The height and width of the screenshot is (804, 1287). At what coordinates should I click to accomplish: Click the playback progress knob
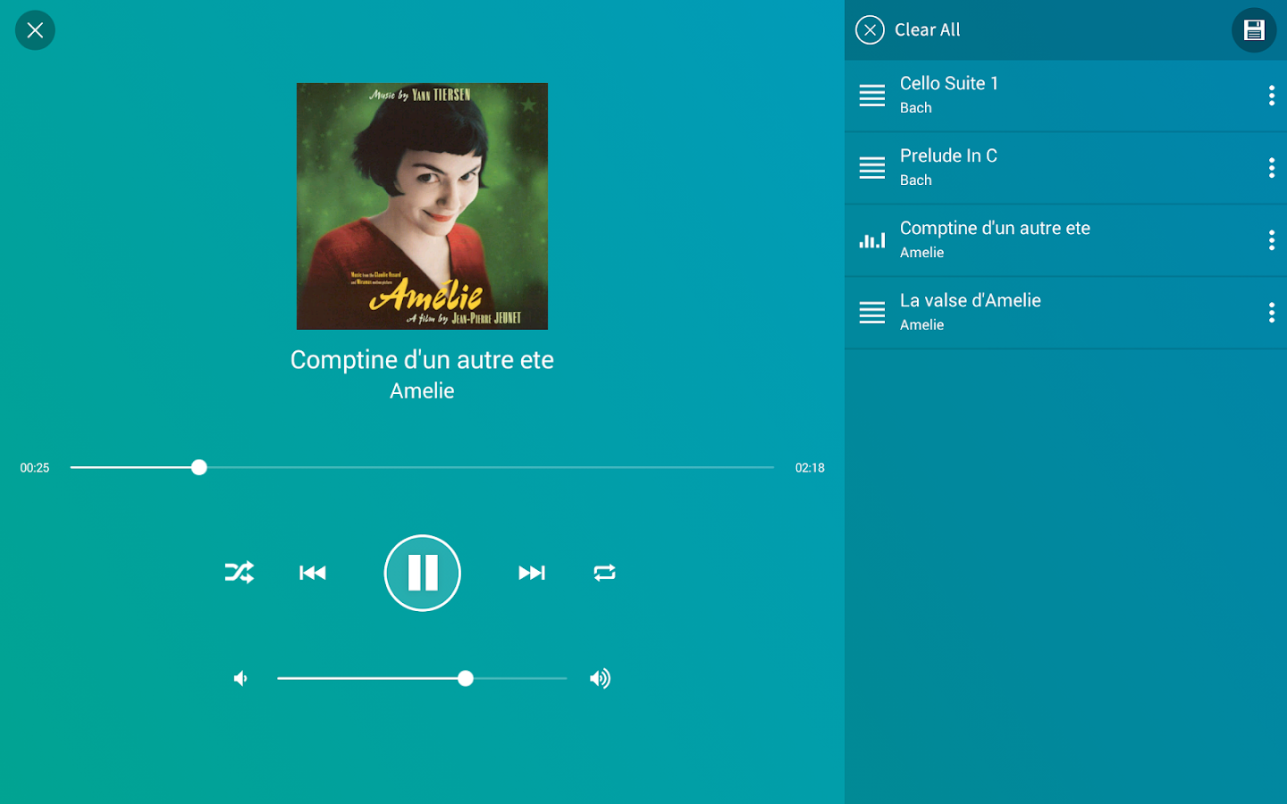click(x=199, y=467)
